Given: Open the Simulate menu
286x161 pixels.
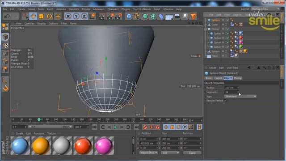Looking at the screenshot, I should click(74, 9).
